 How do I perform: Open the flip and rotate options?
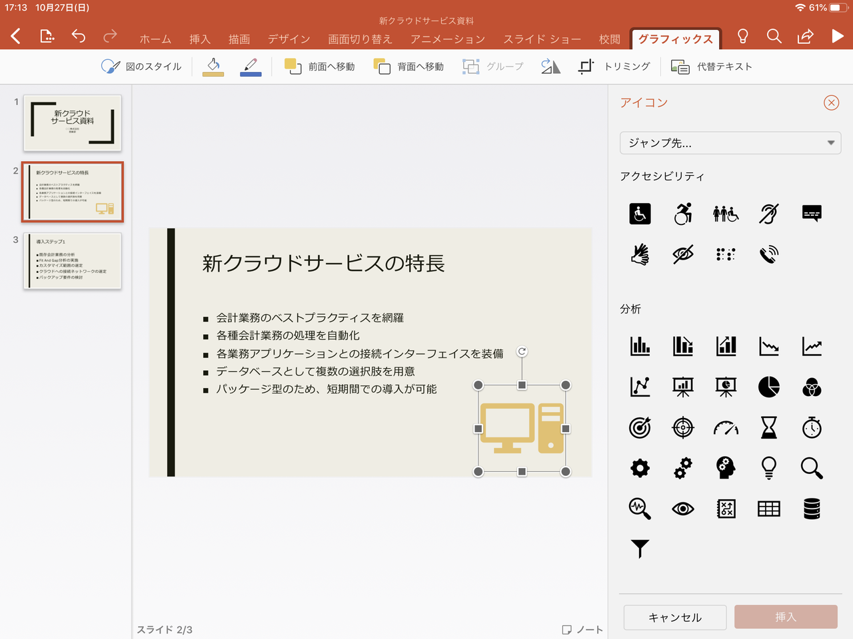[550, 67]
